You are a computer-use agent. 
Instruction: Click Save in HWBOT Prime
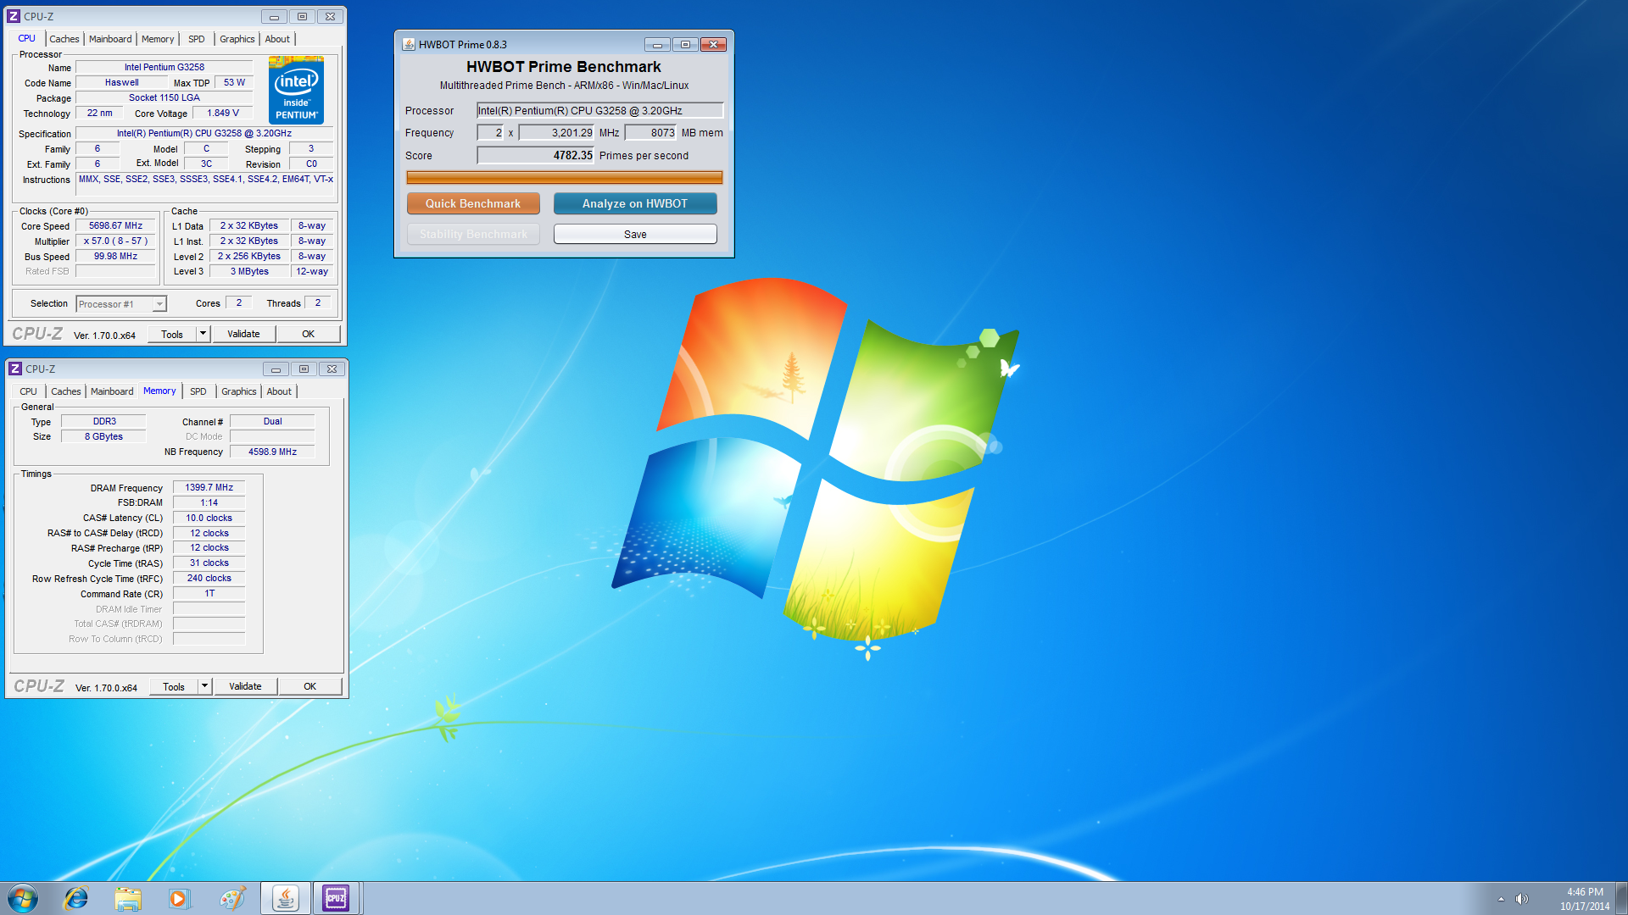635,234
